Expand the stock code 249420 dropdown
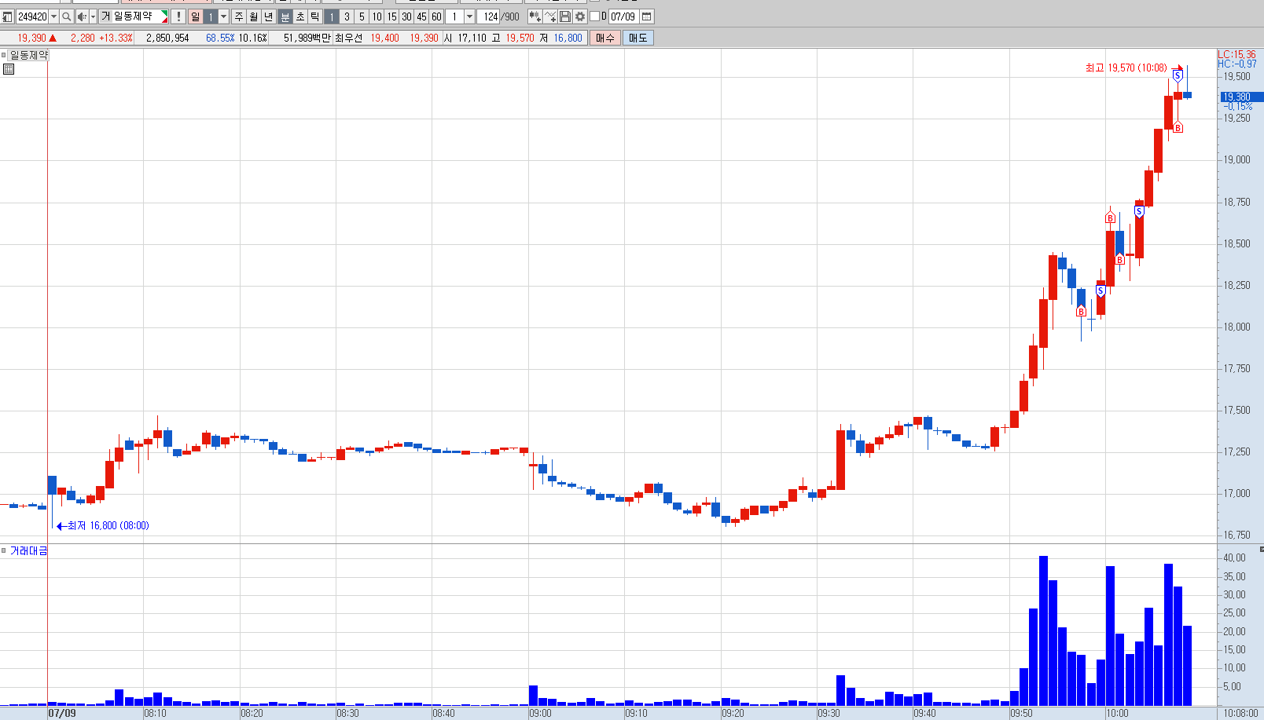The height and width of the screenshot is (720, 1264). click(53, 16)
